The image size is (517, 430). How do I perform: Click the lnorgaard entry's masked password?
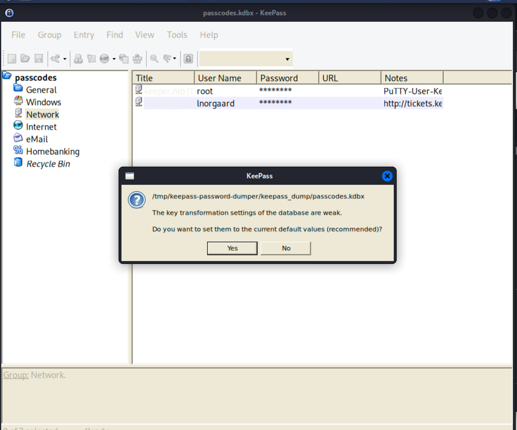click(275, 103)
